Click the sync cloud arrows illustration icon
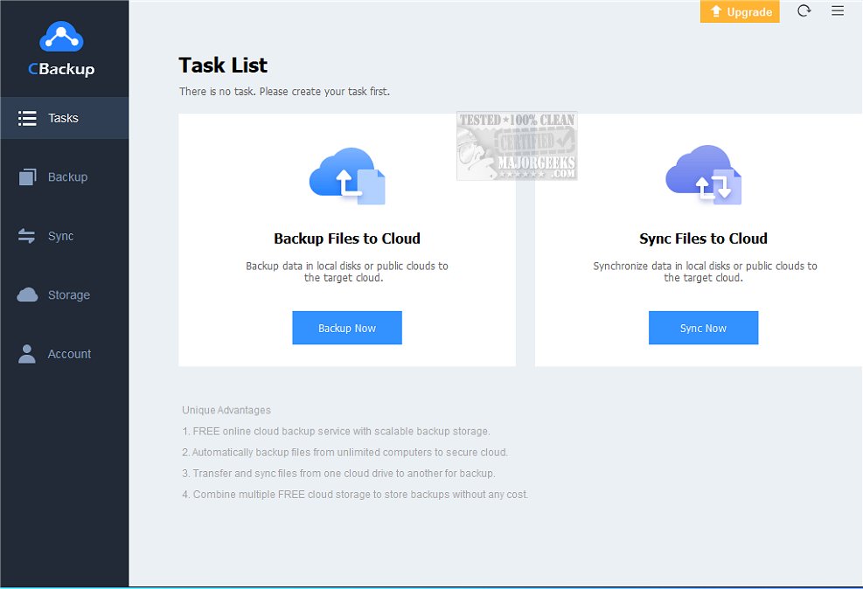 pyautogui.click(x=703, y=175)
